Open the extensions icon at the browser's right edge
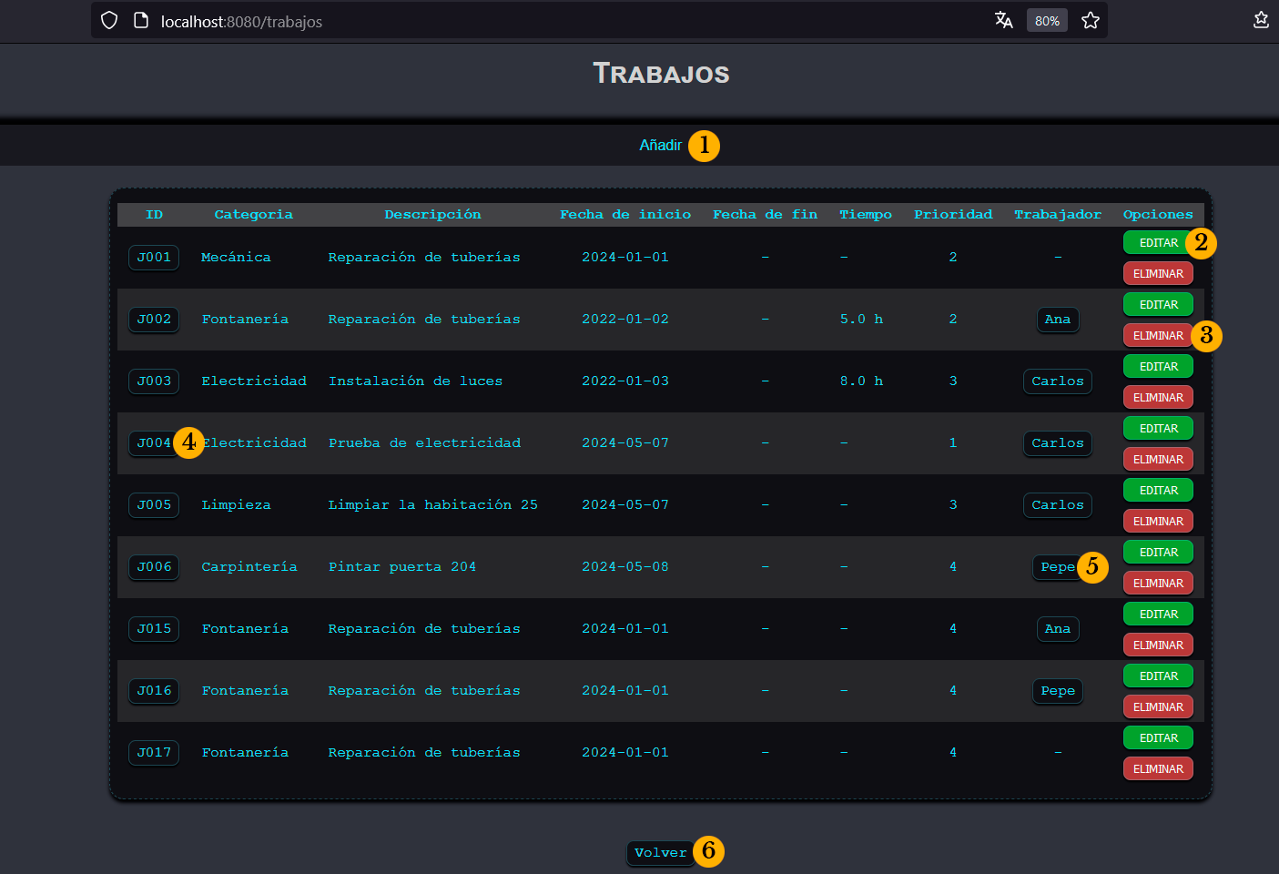 1261,20
